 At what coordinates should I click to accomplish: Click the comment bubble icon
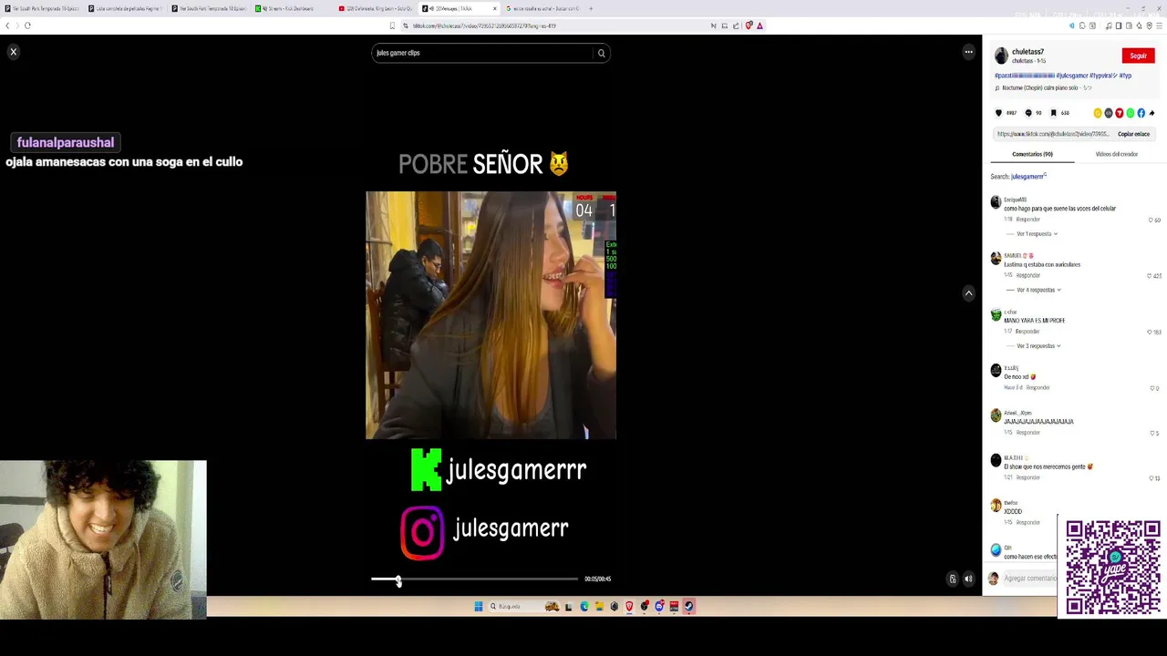click(x=1028, y=113)
